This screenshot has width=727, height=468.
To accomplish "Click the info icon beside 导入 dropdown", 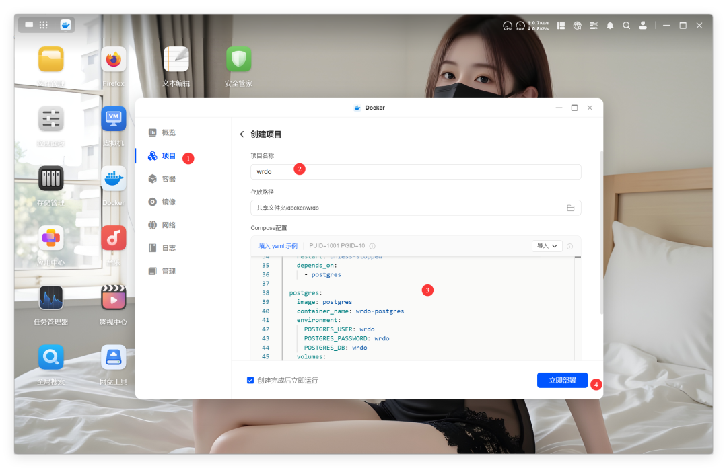I will 570,246.
